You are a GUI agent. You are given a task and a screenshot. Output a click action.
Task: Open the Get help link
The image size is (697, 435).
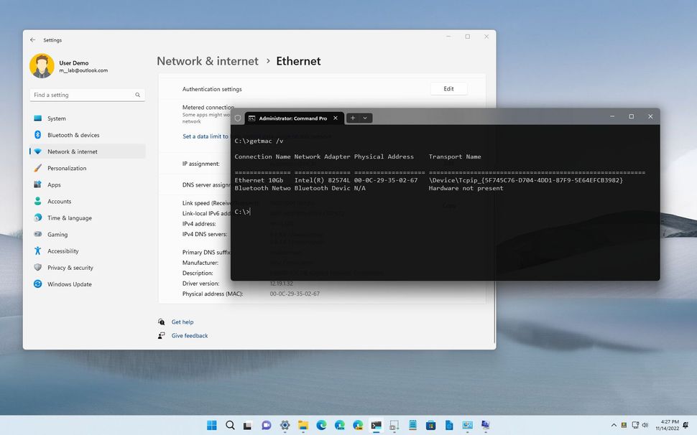(x=184, y=322)
